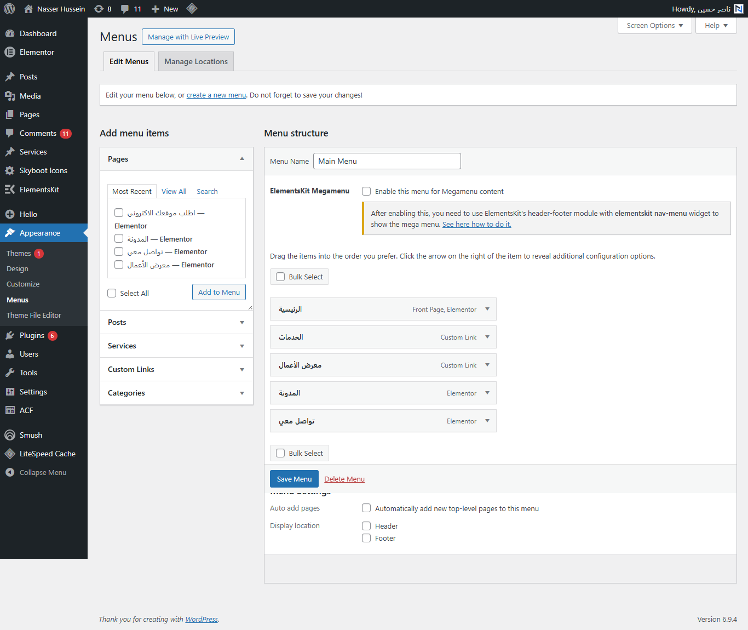Click the Pages icon in sidebar

[10, 114]
